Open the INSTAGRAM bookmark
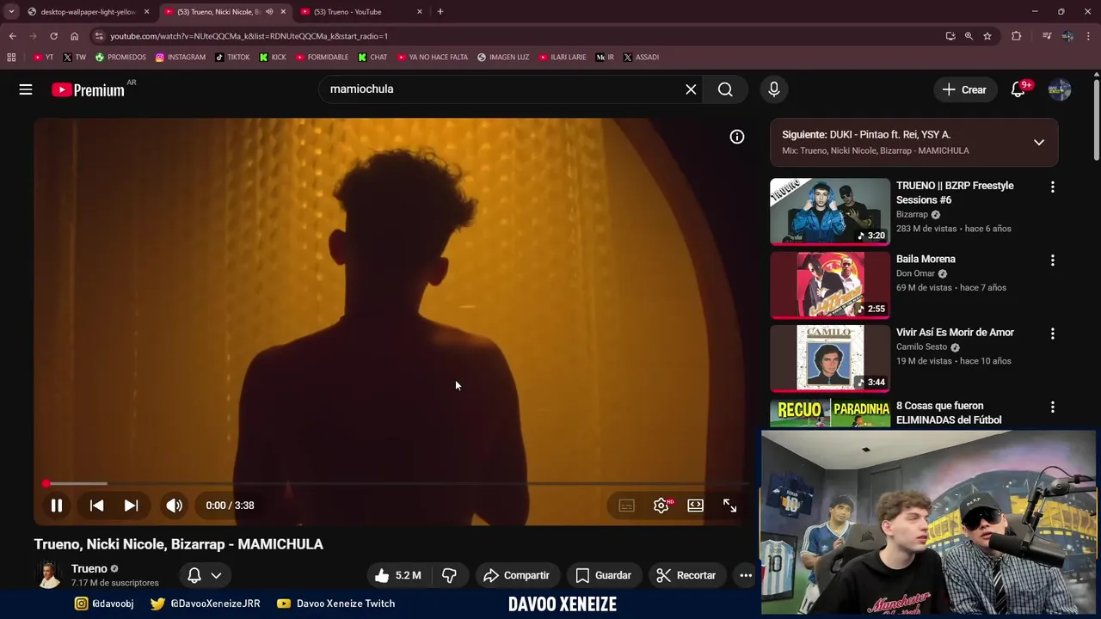Screen dimensions: 1101x619 (180, 58)
